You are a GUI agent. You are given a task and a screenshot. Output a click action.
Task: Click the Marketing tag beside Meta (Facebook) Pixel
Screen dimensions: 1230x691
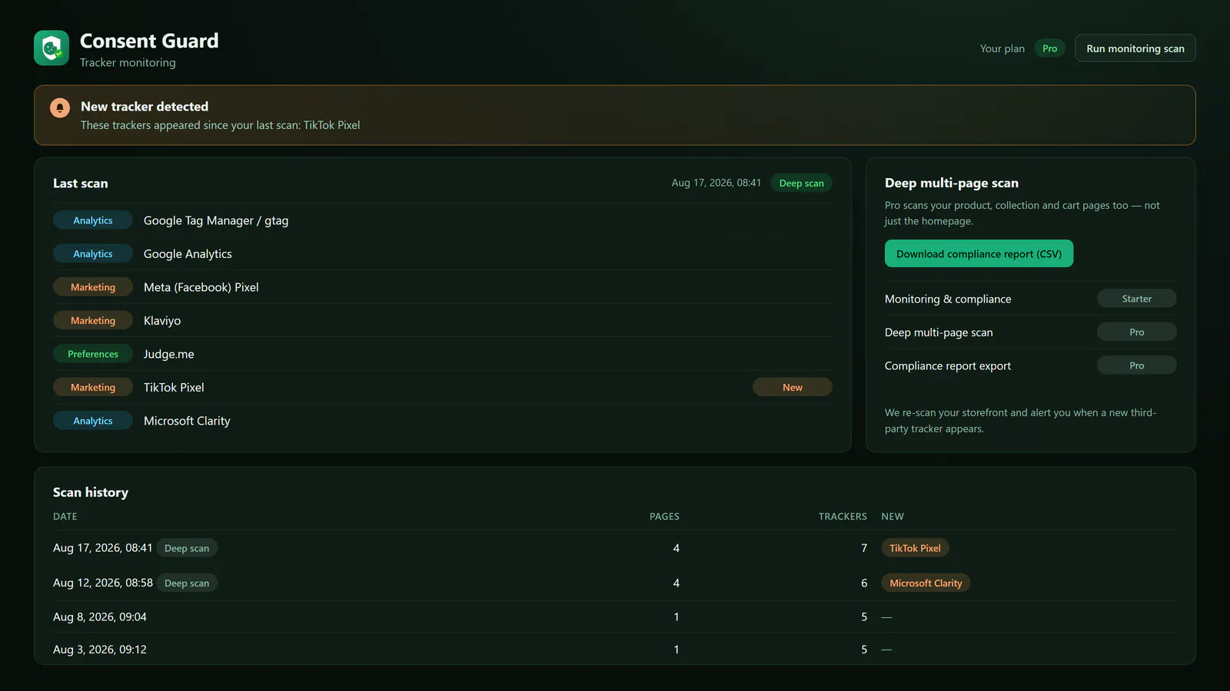pos(93,287)
